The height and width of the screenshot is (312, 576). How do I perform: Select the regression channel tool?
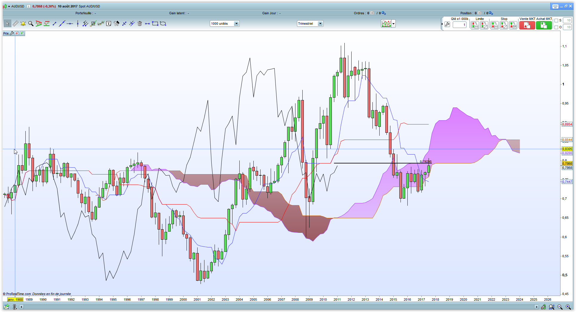click(x=101, y=24)
